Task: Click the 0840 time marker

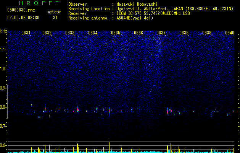Action: (x=230, y=33)
